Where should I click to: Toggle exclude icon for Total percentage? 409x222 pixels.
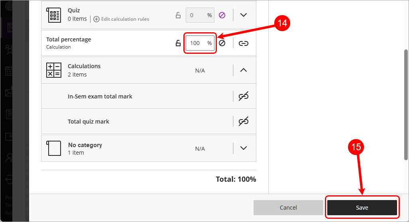pyautogui.click(x=222, y=43)
